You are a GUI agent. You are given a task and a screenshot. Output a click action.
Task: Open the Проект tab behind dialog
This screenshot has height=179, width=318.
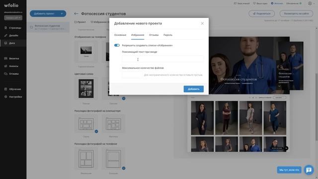pyautogui.click(x=80, y=22)
